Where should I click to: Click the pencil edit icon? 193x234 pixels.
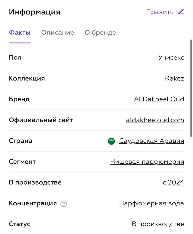pos(181,12)
